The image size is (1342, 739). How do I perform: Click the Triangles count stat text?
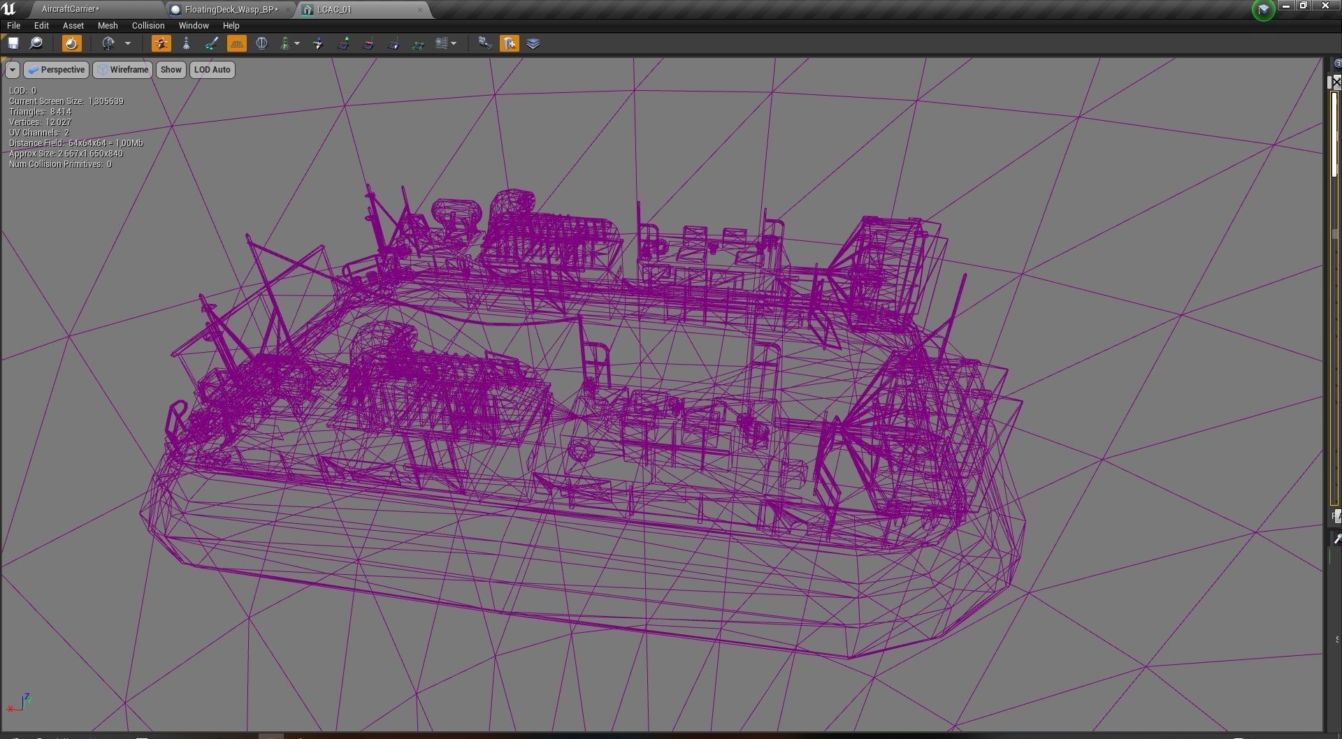pos(40,112)
